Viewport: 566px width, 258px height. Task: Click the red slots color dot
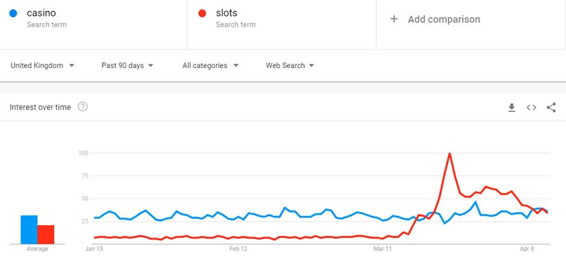pos(202,14)
